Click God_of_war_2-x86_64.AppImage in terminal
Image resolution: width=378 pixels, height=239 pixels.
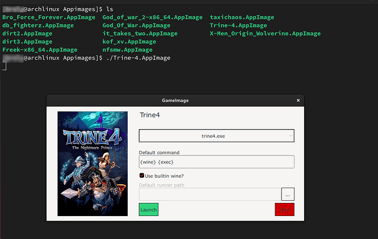pyautogui.click(x=152, y=18)
